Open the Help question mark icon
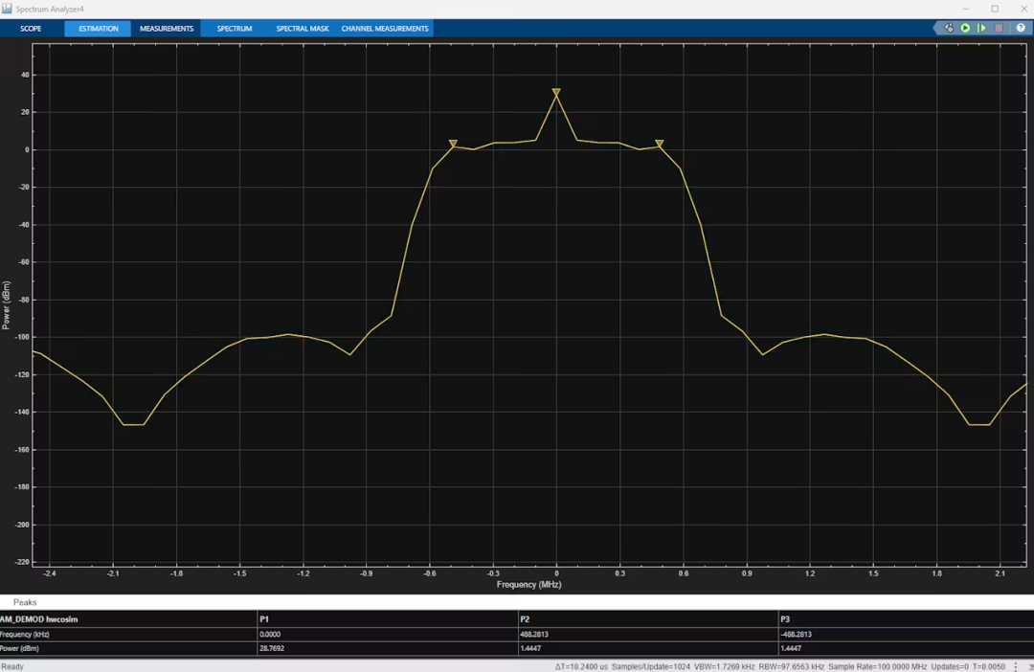Image resolution: width=1034 pixels, height=672 pixels. 1021,29
